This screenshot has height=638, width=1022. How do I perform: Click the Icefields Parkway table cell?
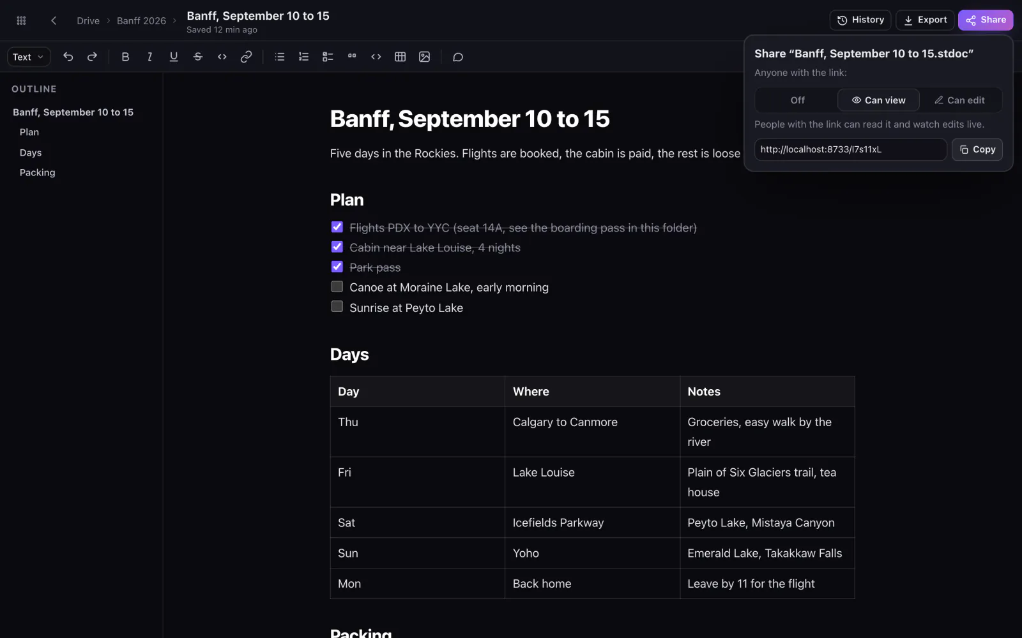tap(592, 523)
